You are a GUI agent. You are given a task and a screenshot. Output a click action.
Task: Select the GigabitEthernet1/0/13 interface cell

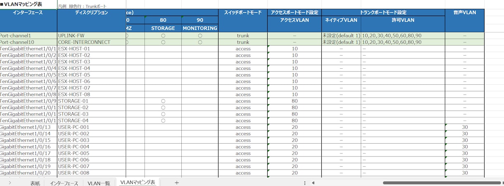pyautogui.click(x=29, y=127)
